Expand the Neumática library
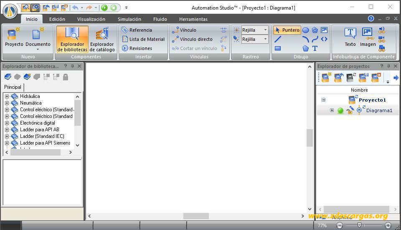 (x=7, y=103)
